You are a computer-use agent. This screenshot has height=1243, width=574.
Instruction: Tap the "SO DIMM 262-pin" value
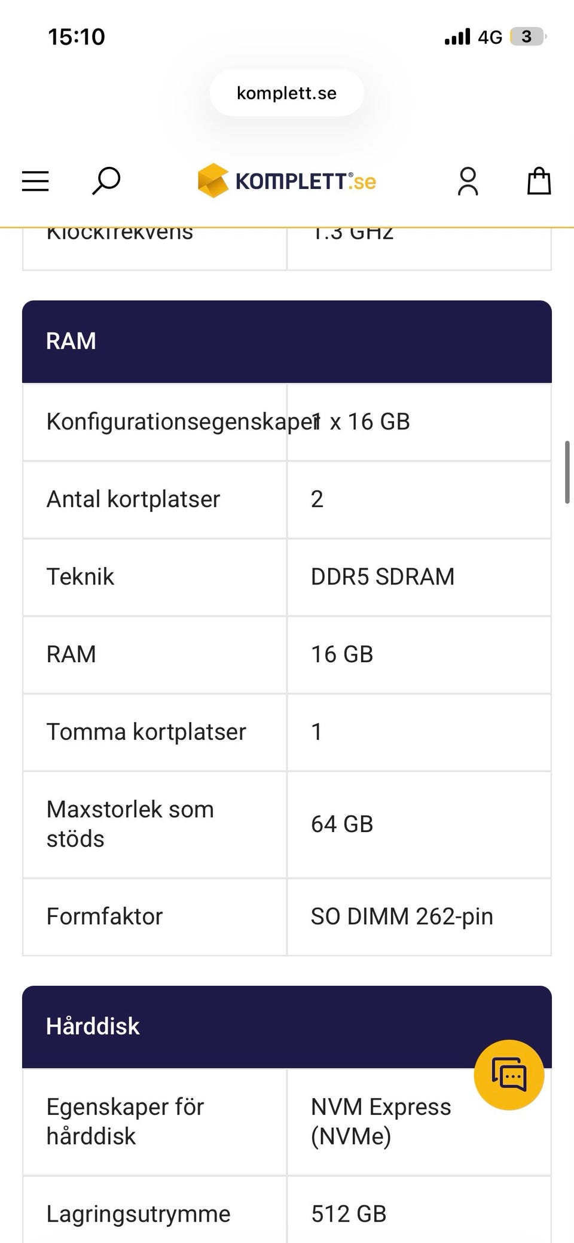click(402, 916)
